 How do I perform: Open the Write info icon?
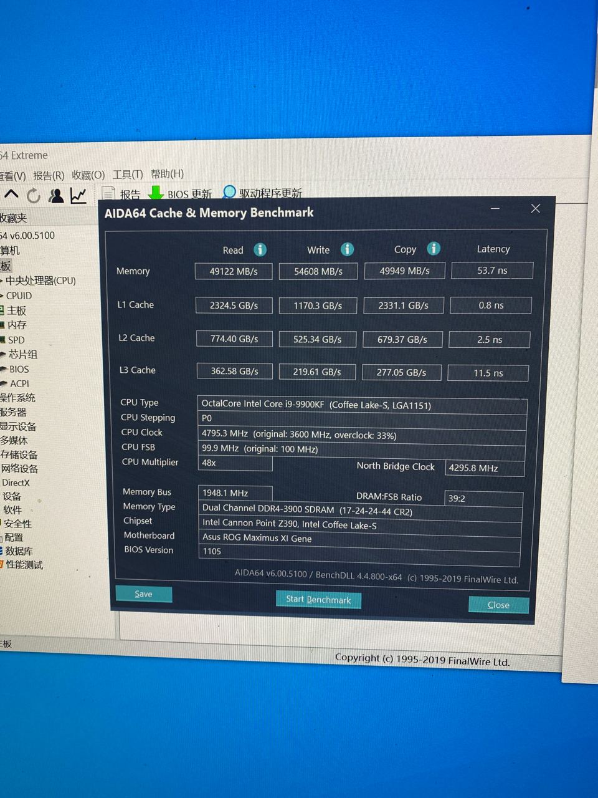pos(347,249)
